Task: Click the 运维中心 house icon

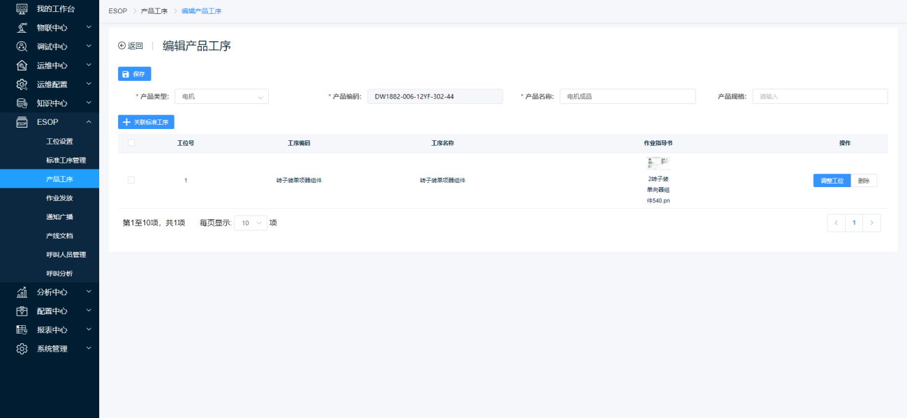Action: tap(22, 66)
